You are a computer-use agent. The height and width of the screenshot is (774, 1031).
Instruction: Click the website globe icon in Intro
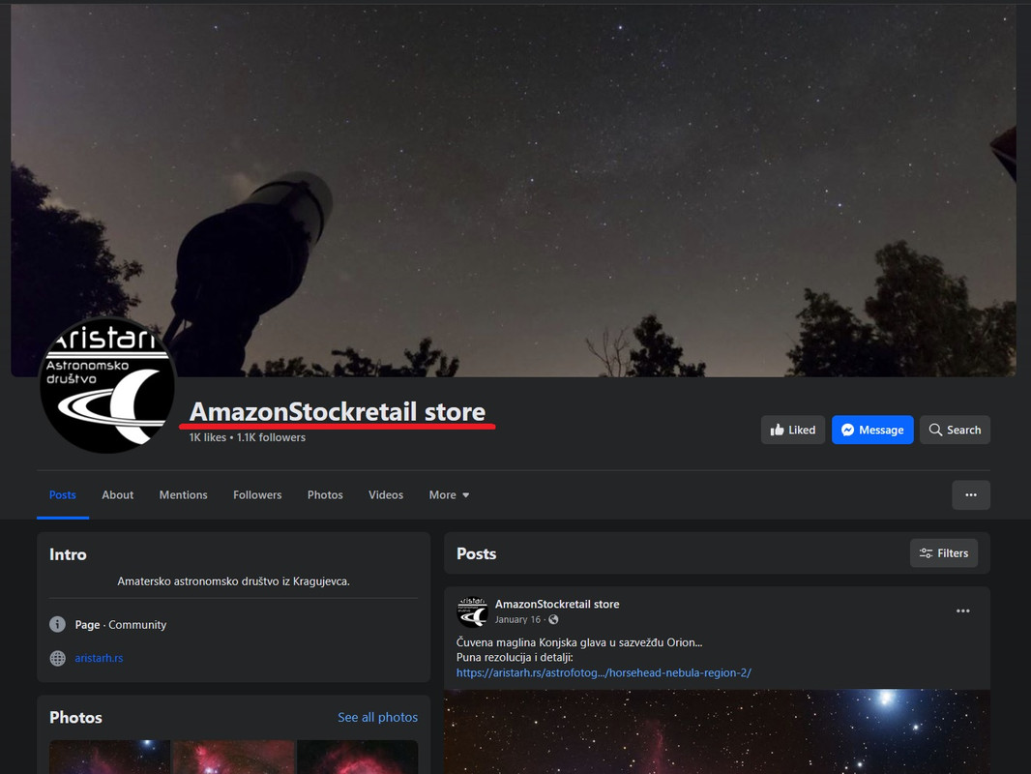[57, 658]
